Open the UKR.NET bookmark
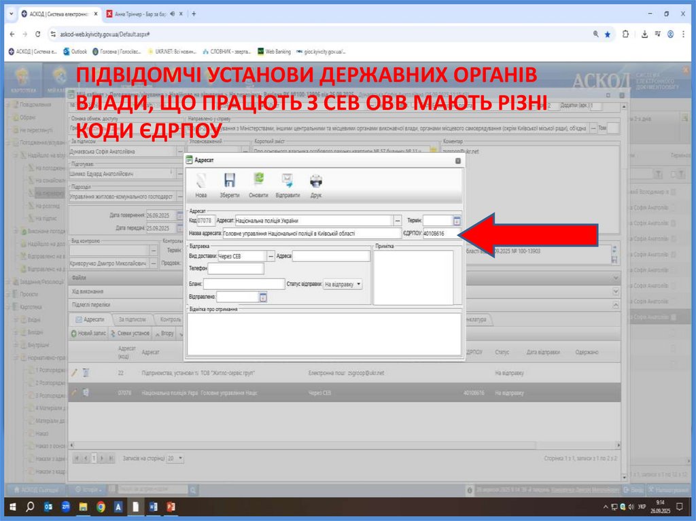Image resolution: width=696 pixels, height=521 pixels. 172,52
